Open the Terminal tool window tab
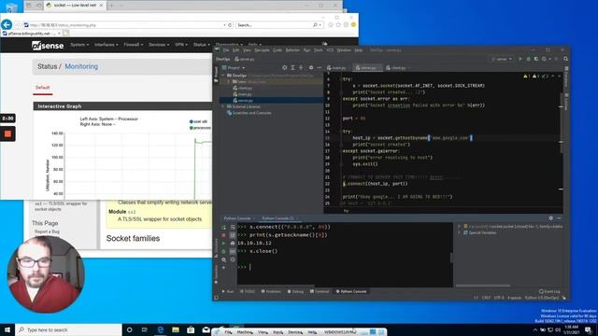 click(x=320, y=291)
